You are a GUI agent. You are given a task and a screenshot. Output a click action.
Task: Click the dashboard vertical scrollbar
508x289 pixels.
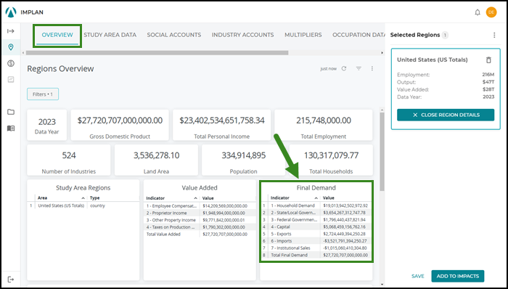click(382, 152)
